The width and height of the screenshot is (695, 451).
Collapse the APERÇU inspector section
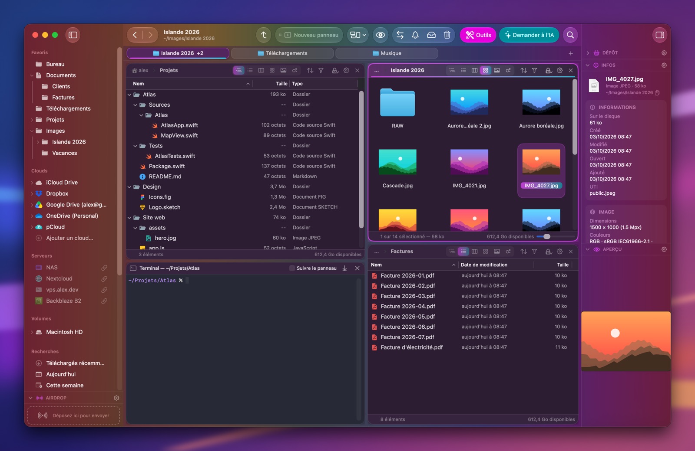(x=588, y=249)
